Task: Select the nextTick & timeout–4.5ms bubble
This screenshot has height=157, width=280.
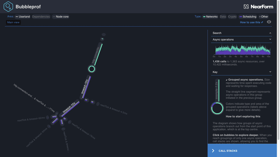Action: (x=98, y=104)
